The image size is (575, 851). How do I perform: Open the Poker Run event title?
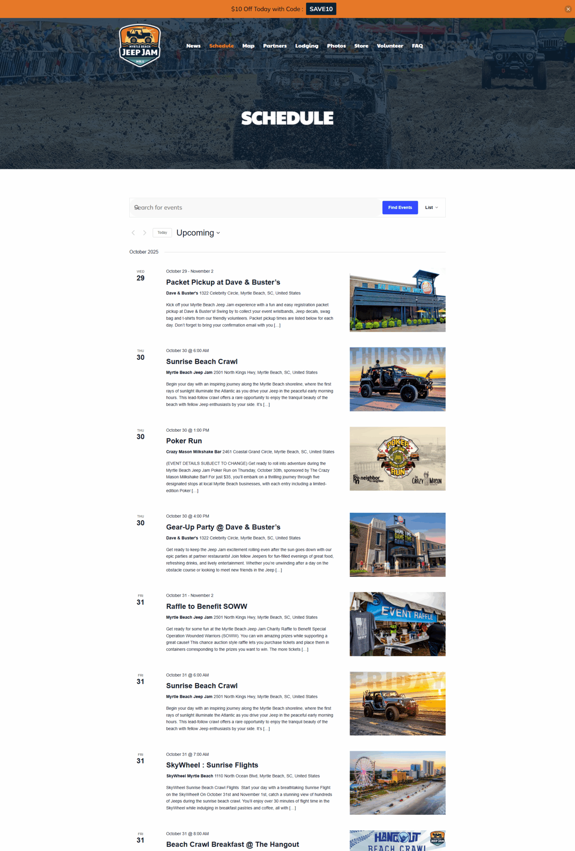[184, 441]
